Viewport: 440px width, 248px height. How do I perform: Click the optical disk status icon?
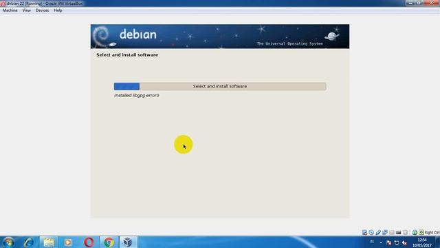(371, 232)
